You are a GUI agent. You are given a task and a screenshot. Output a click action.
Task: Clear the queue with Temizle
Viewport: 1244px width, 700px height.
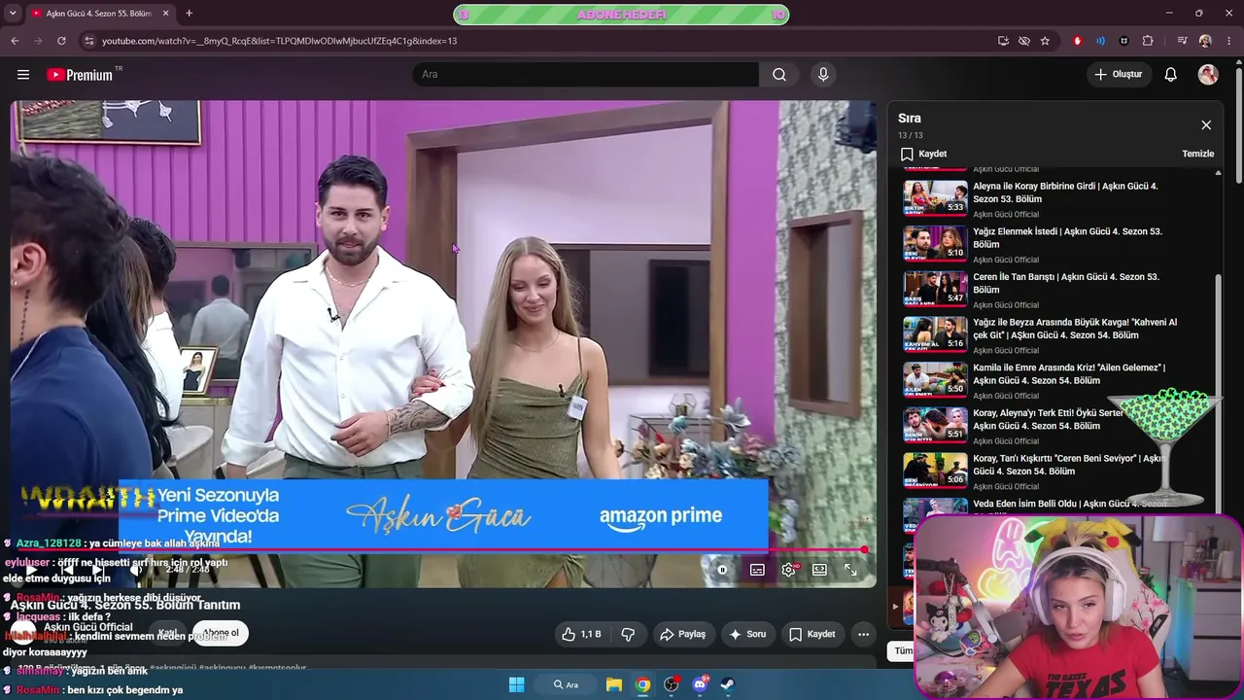1198,154
